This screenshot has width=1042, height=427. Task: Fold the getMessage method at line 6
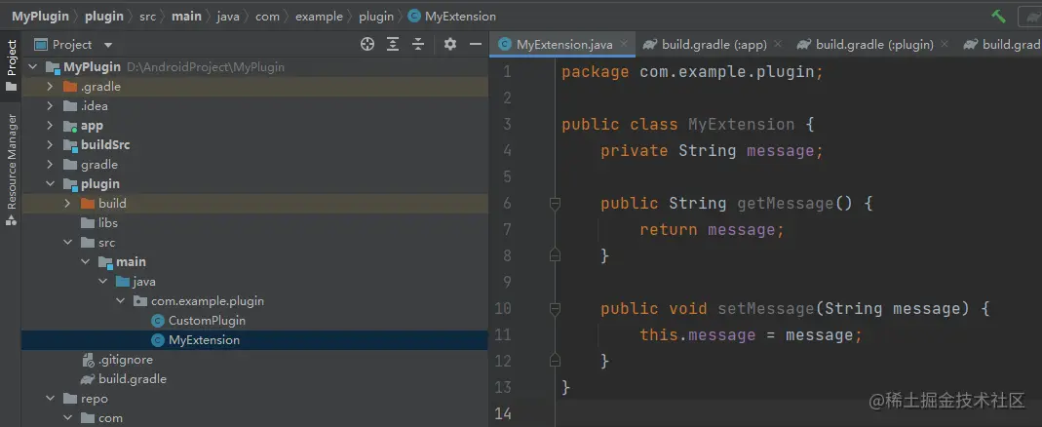pos(555,204)
